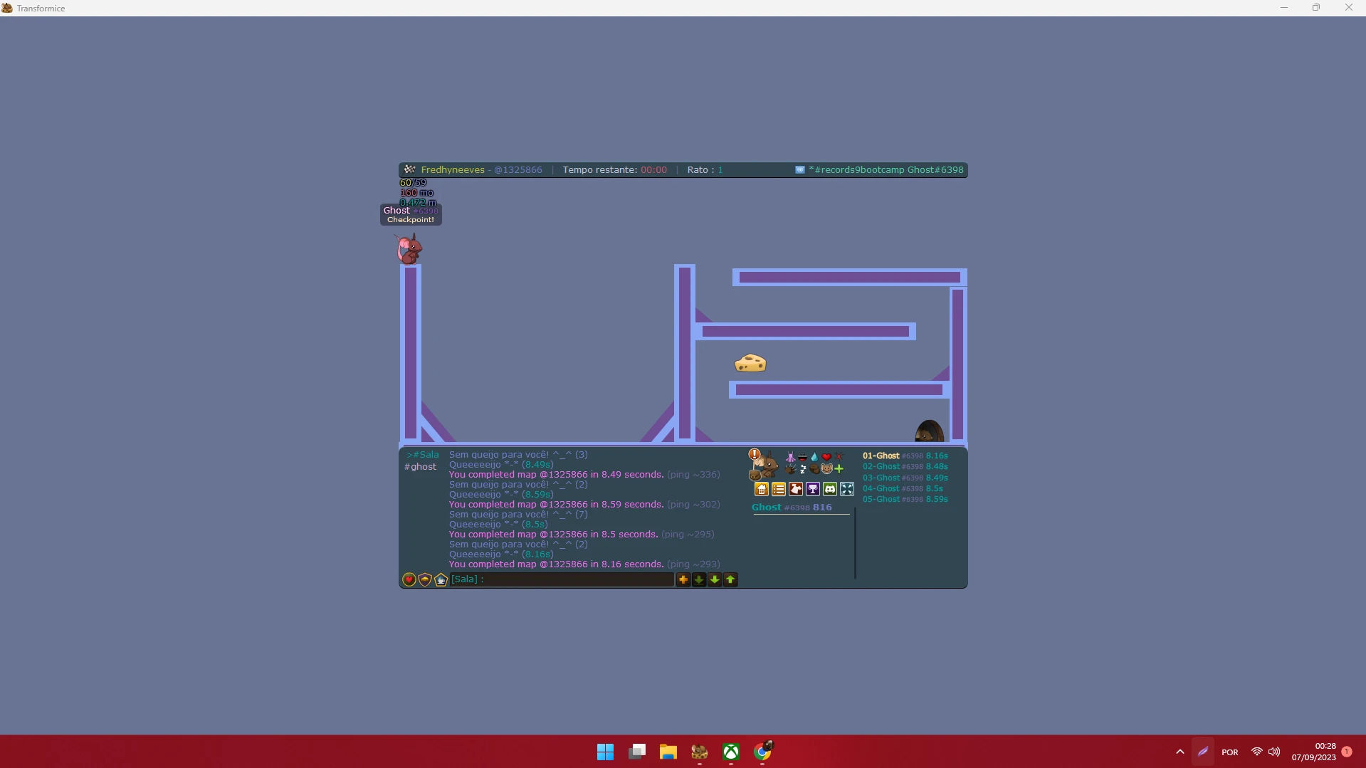Viewport: 1366px width, 768px height.
Task: Click the Tempo restante 00:00 timer
Action: (x=614, y=170)
